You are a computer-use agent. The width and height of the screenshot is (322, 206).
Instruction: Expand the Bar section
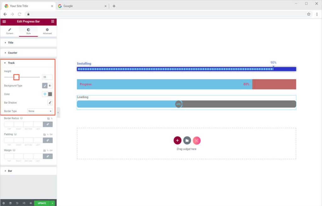(x=10, y=171)
